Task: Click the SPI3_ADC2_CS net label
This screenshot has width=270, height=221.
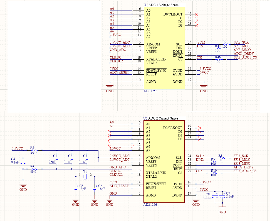Action: 245,171
